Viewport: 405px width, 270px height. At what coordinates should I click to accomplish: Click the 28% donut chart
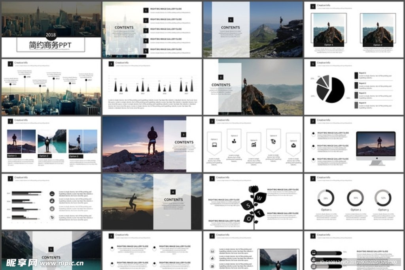tap(326, 198)
